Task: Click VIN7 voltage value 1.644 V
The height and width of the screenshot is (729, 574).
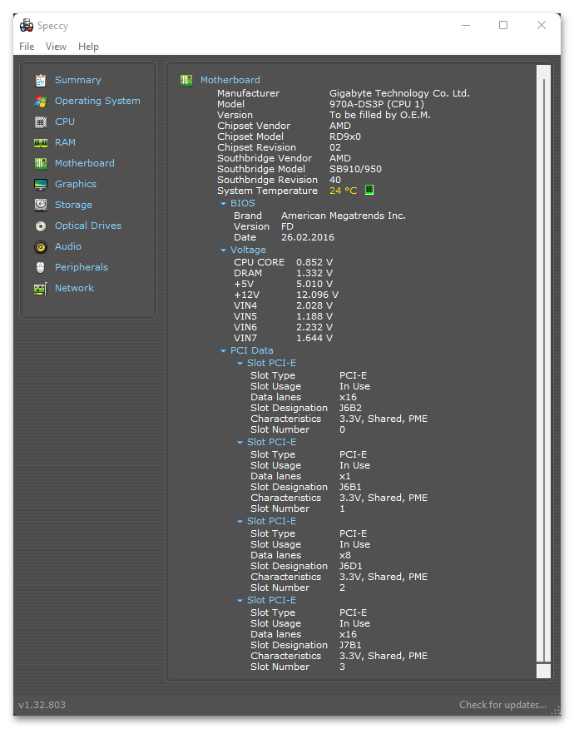Action: [314, 339]
